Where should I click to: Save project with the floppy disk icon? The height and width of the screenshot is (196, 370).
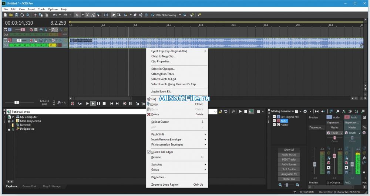point(16,15)
